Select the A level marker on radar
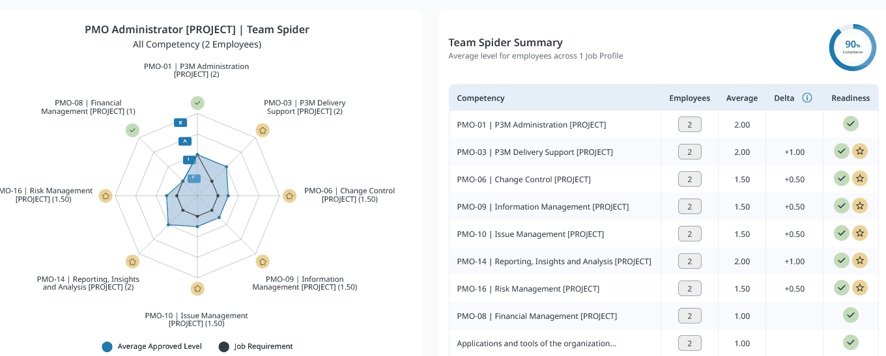 point(186,141)
